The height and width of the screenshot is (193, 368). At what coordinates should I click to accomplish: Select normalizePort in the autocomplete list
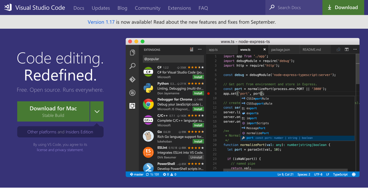[x=297, y=133]
